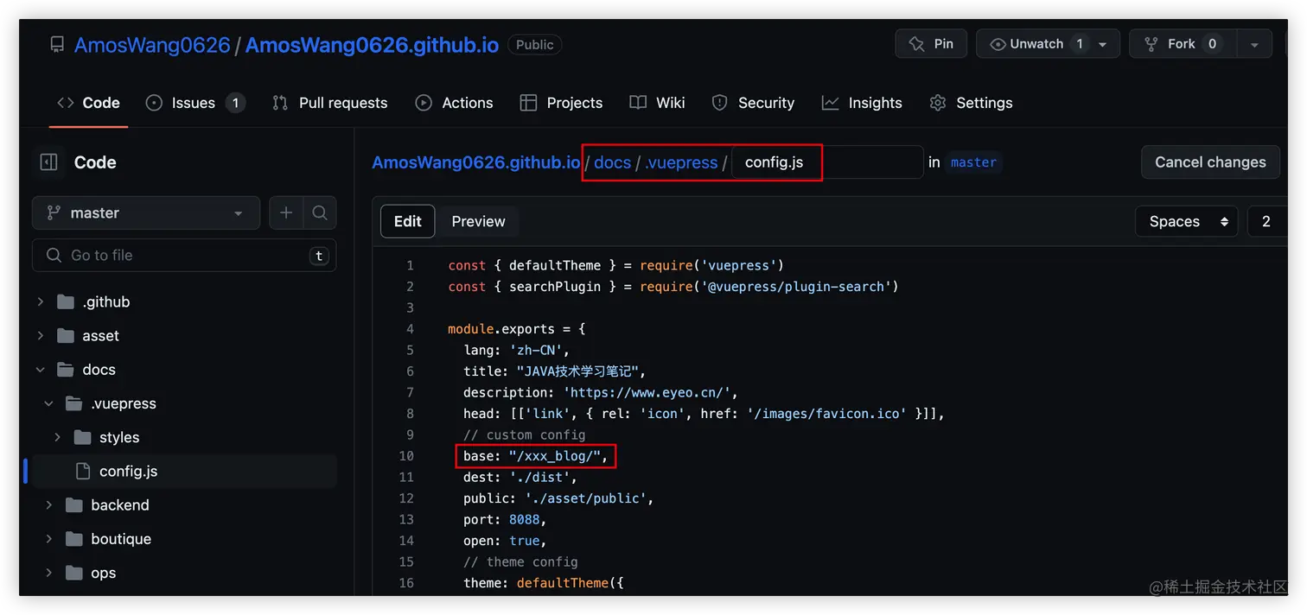Select the Edit tab
The width and height of the screenshot is (1307, 615).
408,221
